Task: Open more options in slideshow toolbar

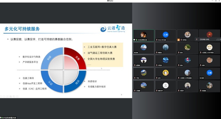Action: click(17, 96)
